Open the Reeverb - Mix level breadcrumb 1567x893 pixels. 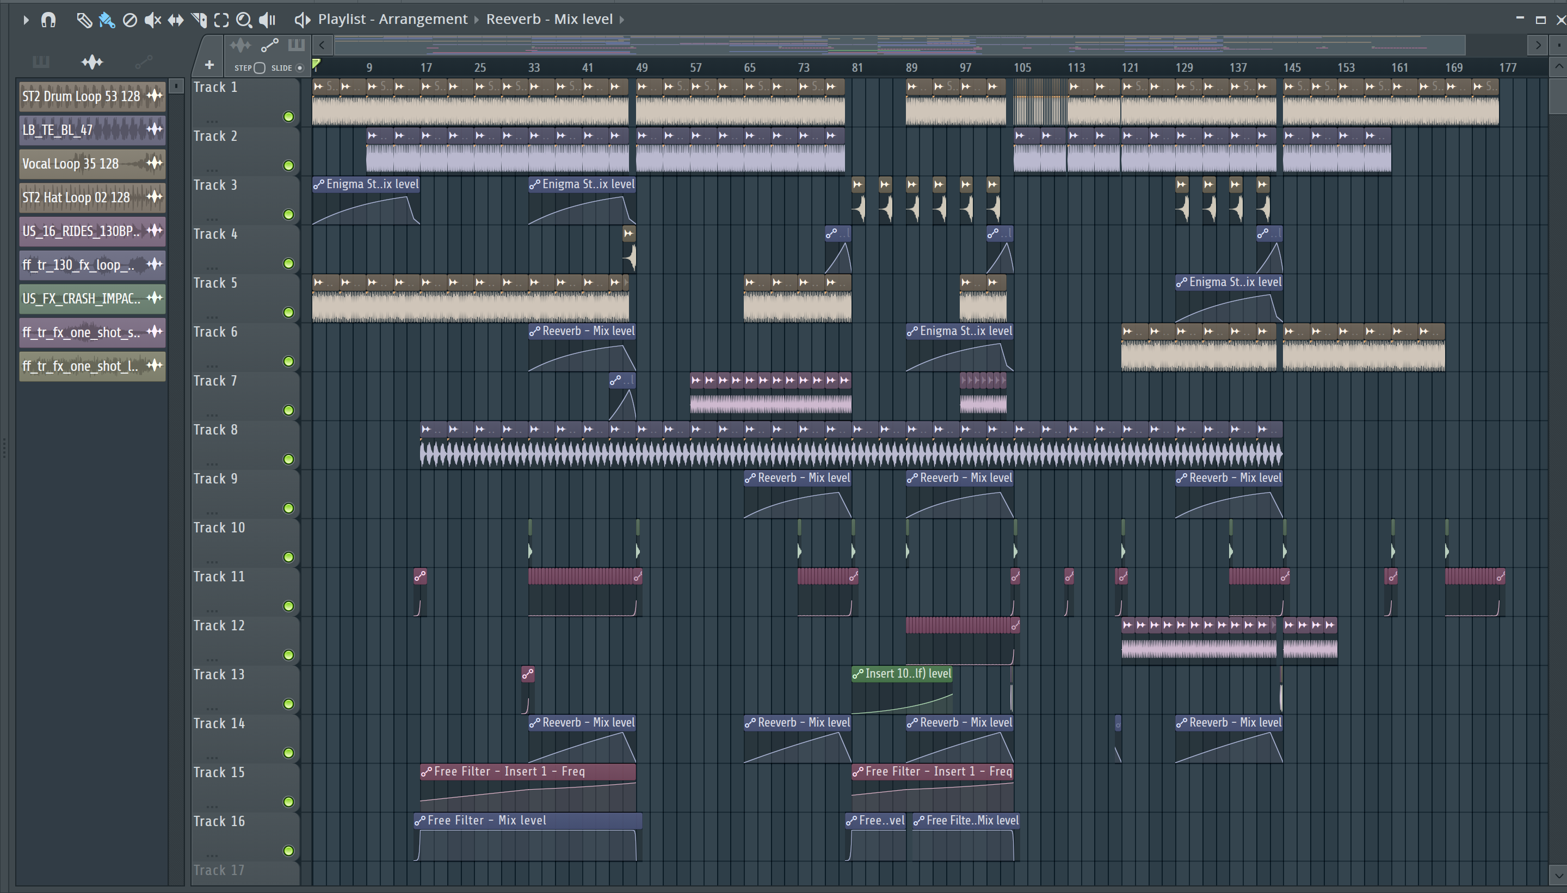point(549,19)
